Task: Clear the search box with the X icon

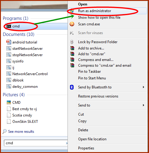Action: (67, 143)
